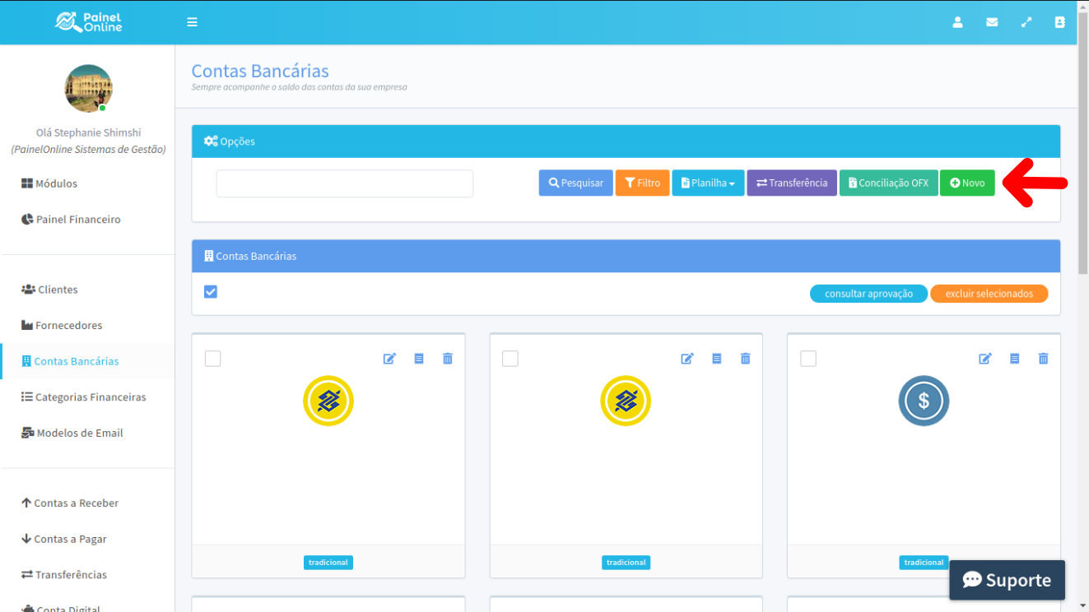Image resolution: width=1089 pixels, height=612 pixels.
Task: Tick checkbox on first Banco do Brasil card
Action: click(x=212, y=359)
